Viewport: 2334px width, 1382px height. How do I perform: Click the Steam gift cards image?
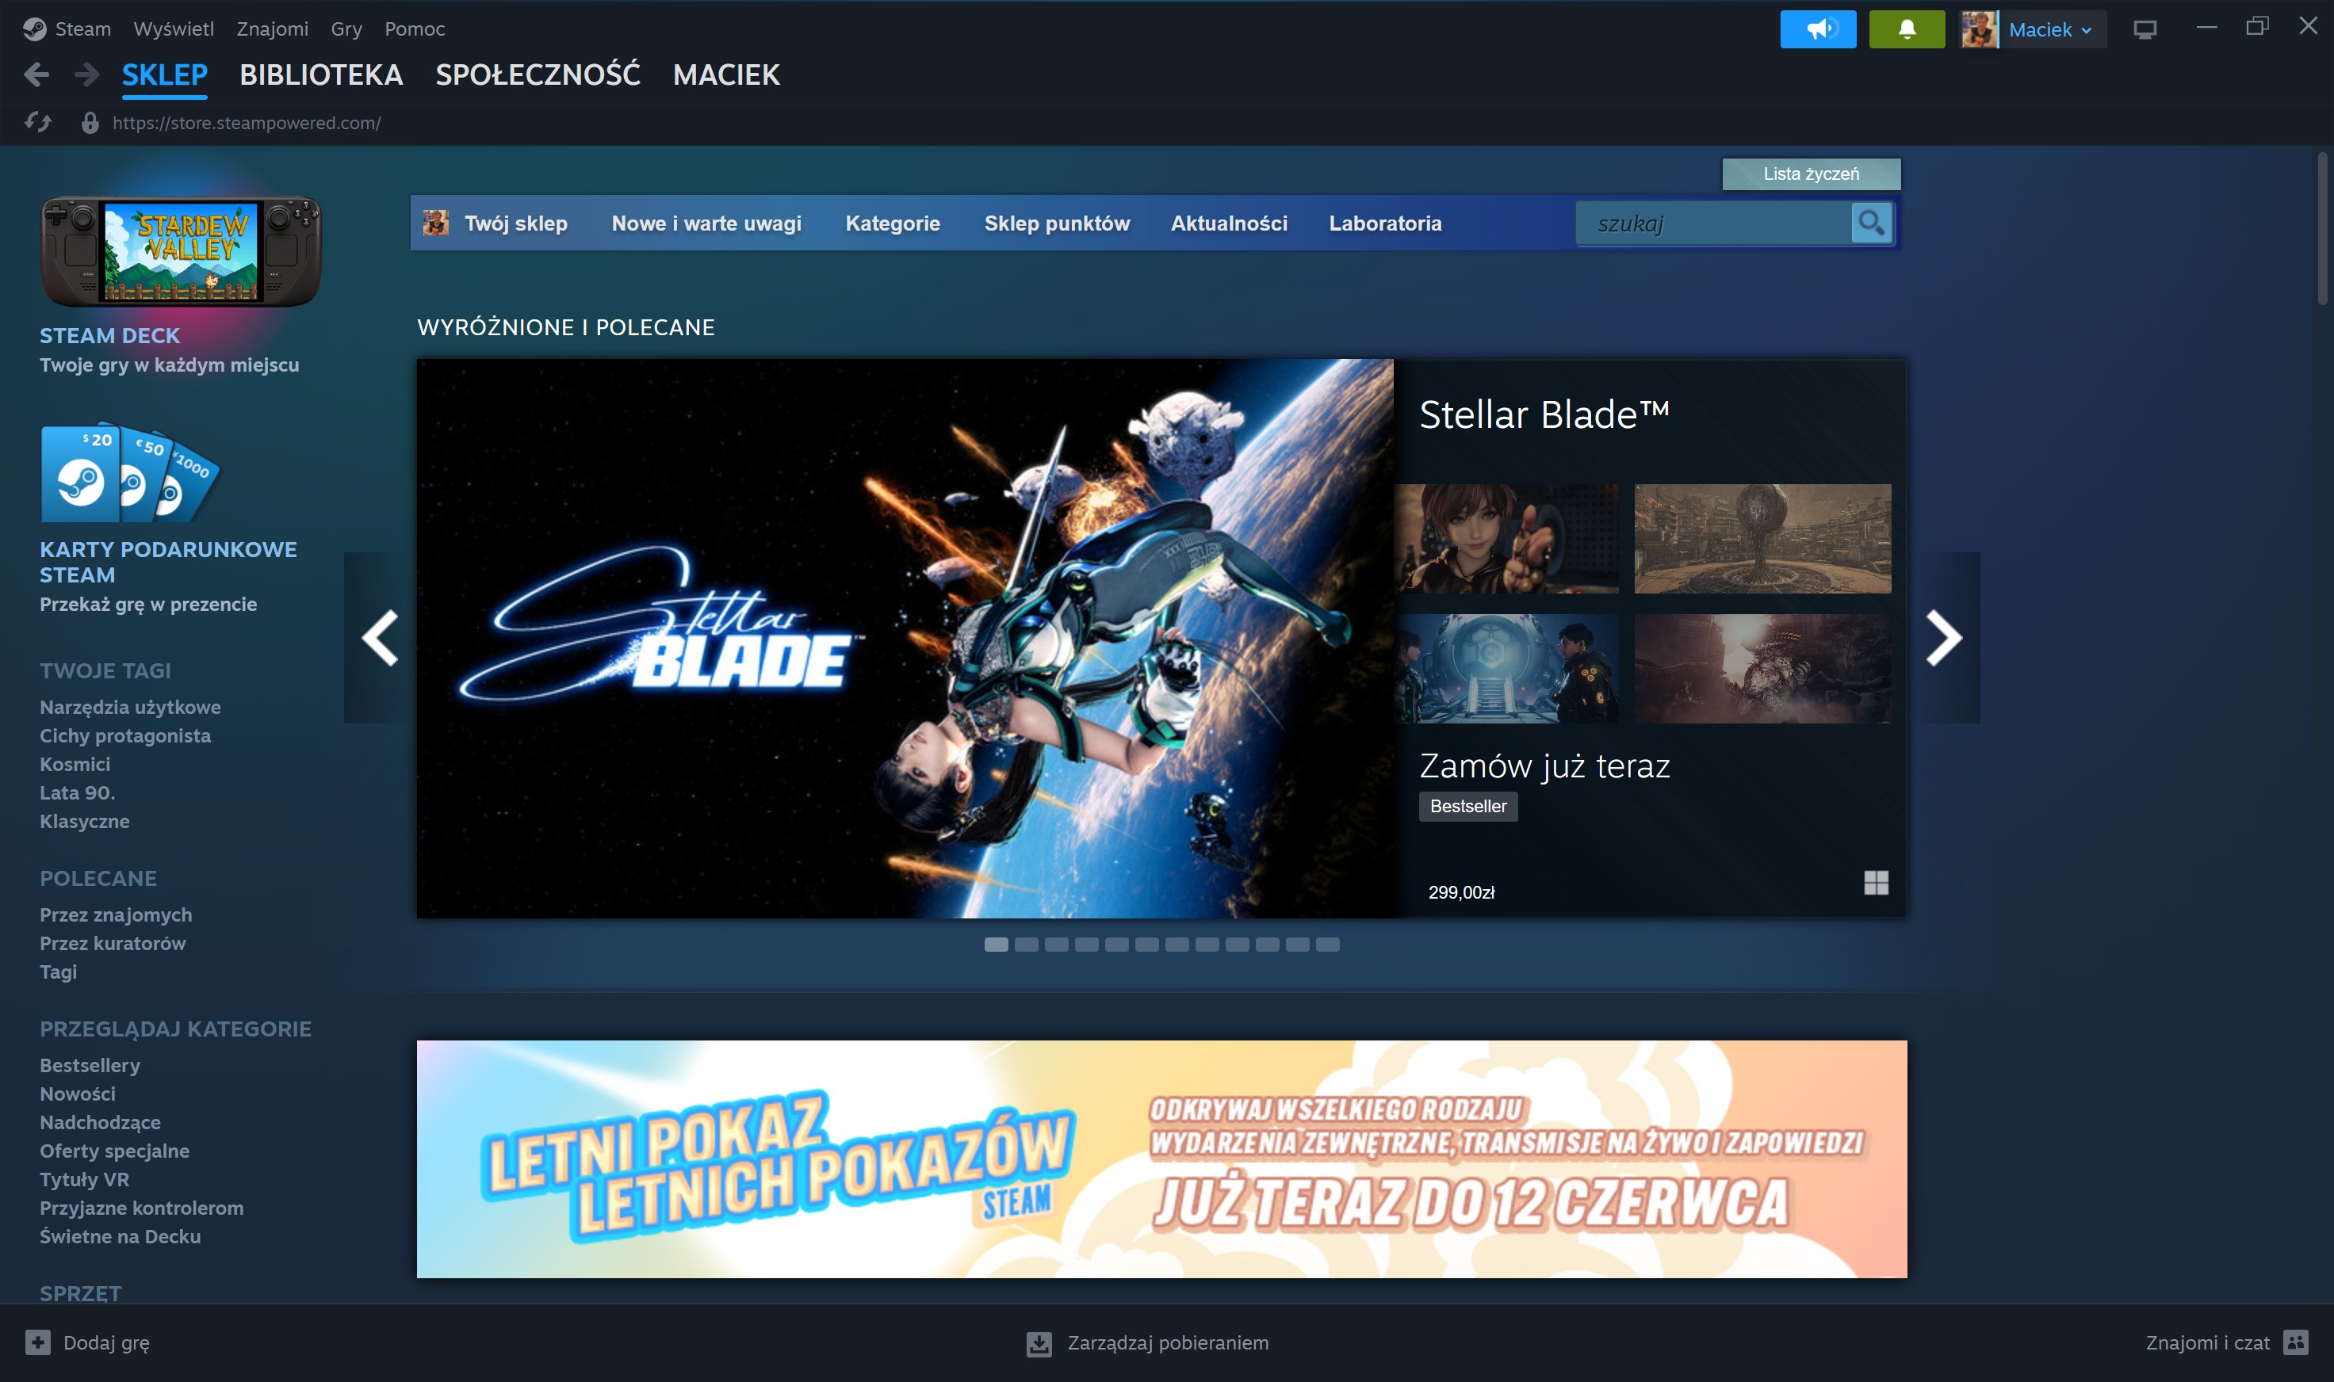131,473
